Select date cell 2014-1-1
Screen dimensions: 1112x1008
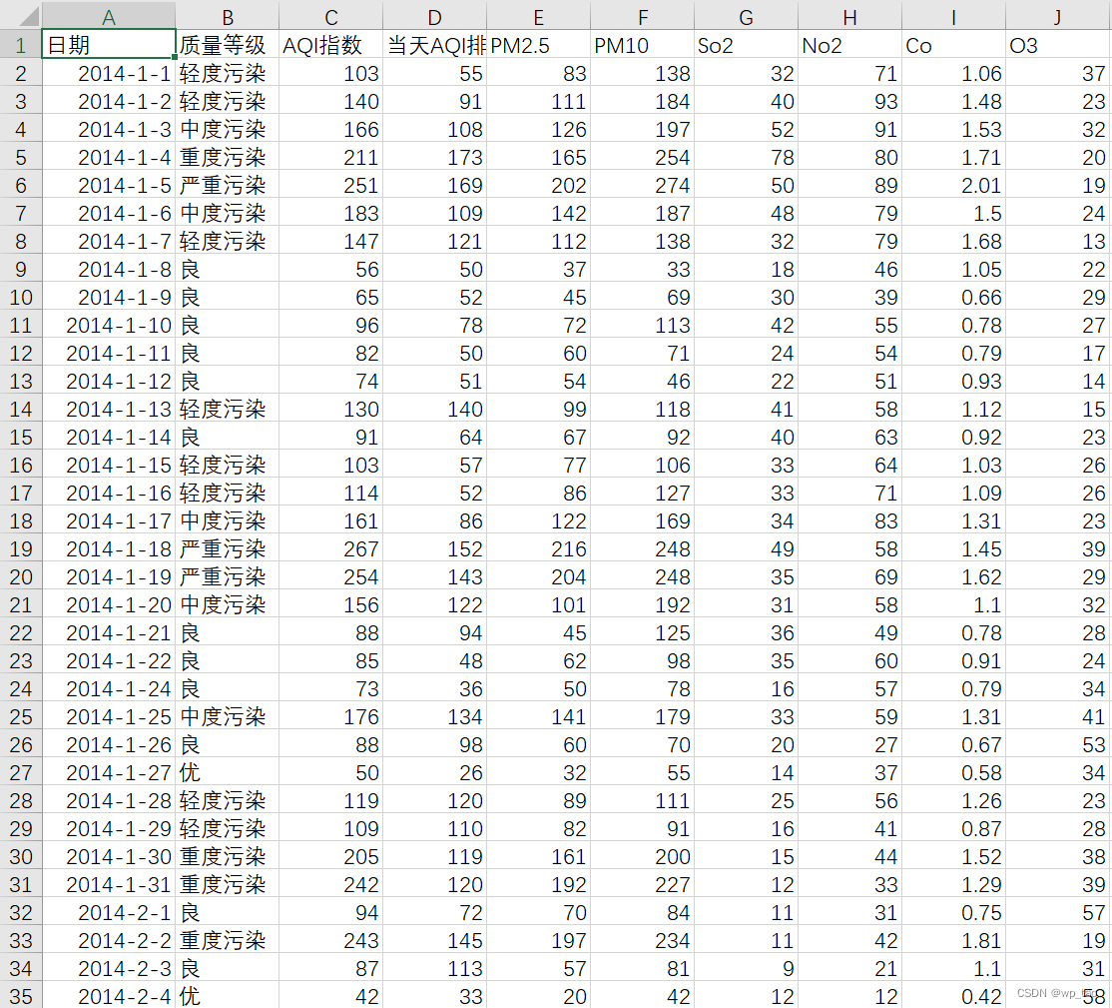point(109,73)
